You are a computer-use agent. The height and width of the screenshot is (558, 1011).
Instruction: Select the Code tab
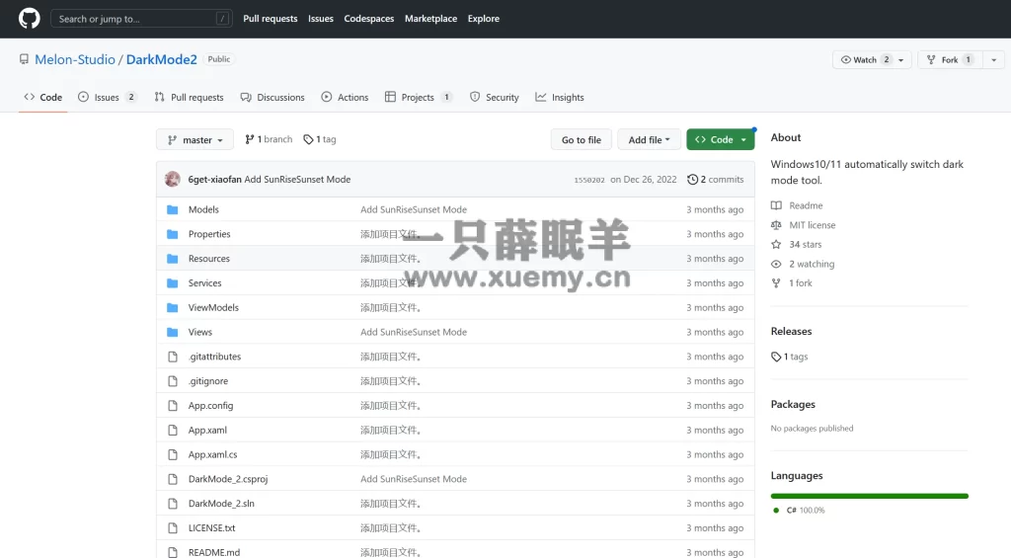tap(43, 98)
